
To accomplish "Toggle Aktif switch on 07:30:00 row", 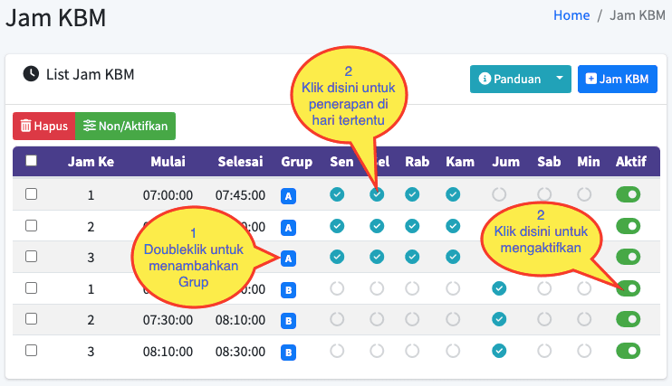I will click(x=629, y=319).
